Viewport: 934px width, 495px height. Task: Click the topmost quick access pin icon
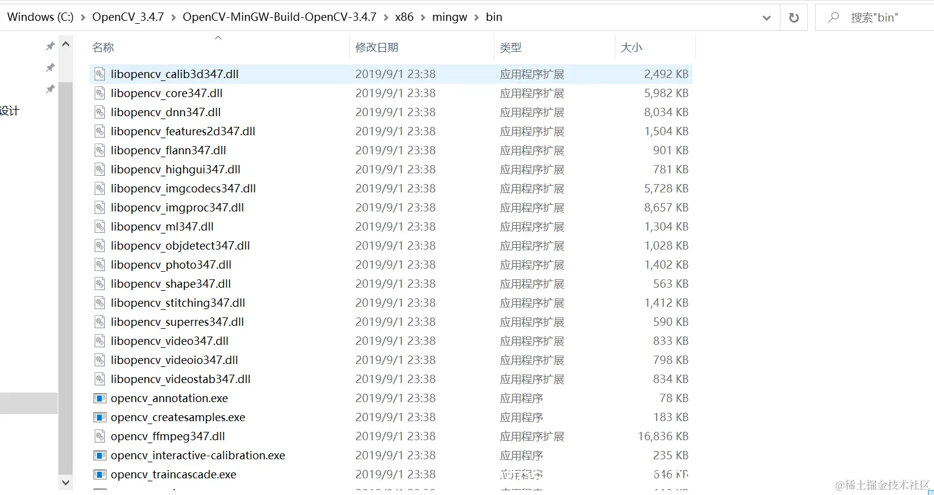pyautogui.click(x=50, y=46)
